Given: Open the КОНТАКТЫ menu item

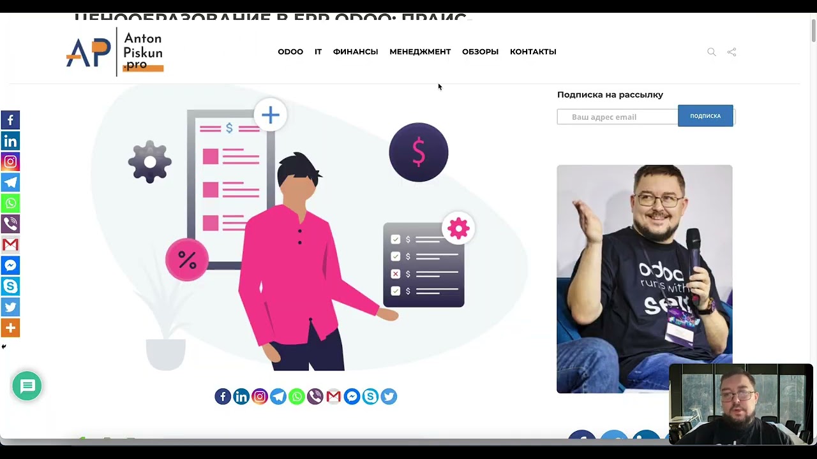Looking at the screenshot, I should [x=533, y=52].
